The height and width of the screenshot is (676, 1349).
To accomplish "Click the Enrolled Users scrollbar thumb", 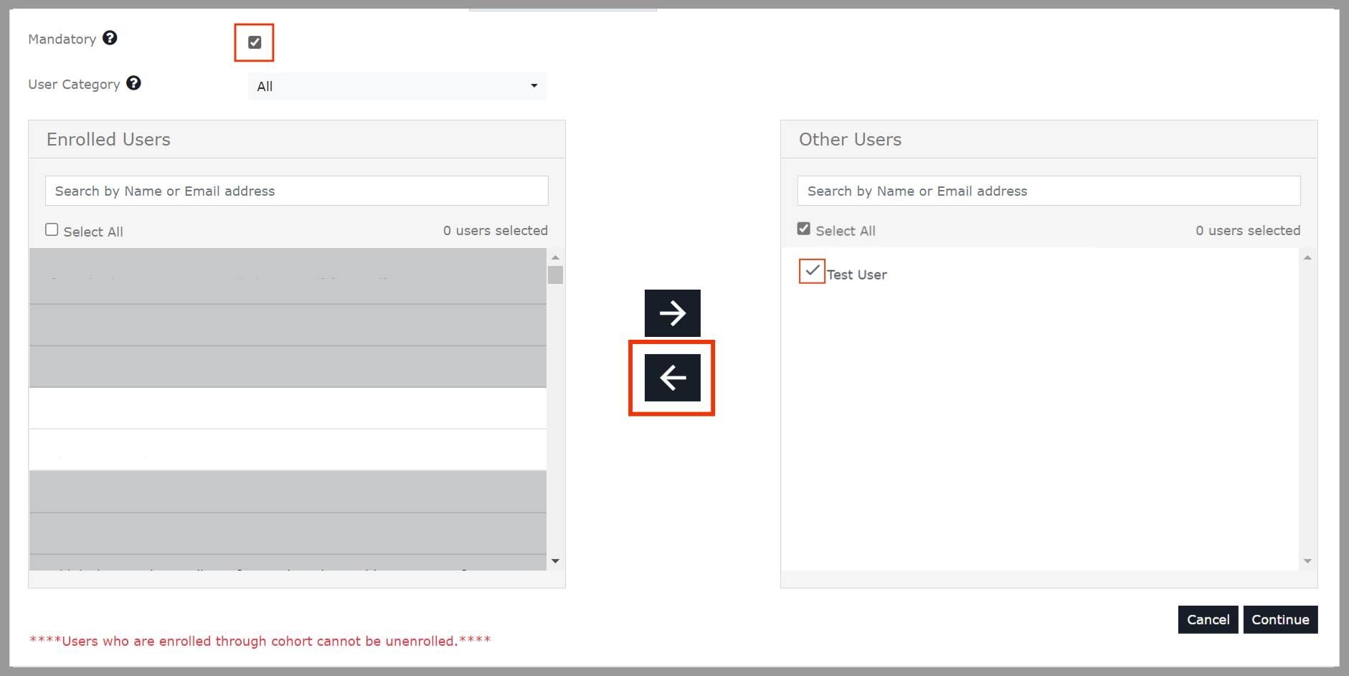I will click(x=555, y=275).
